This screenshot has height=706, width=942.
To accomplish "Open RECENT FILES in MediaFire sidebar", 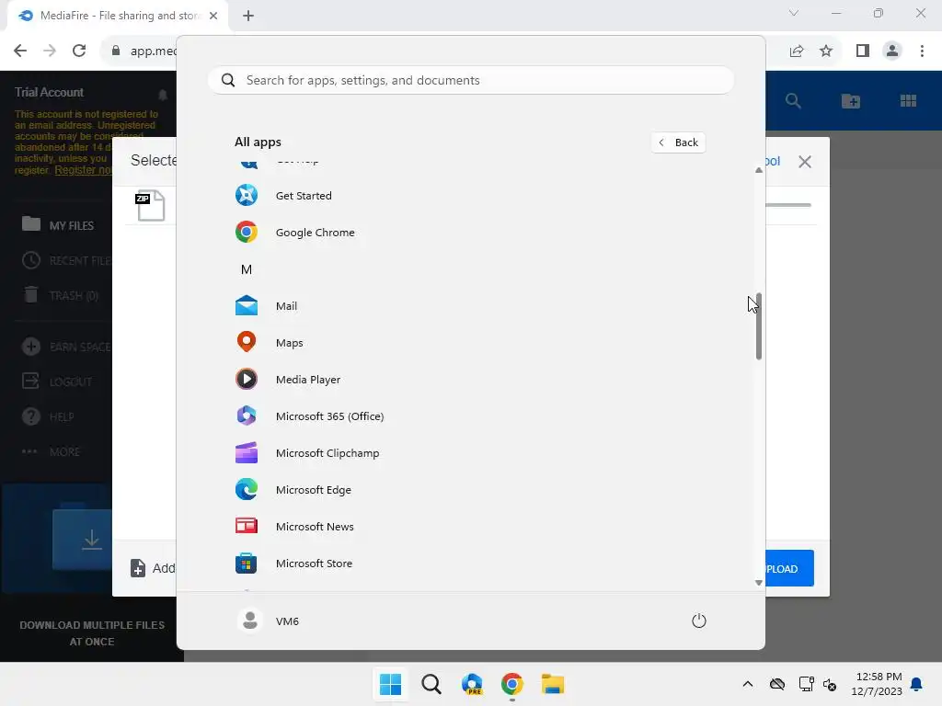I will [x=66, y=260].
